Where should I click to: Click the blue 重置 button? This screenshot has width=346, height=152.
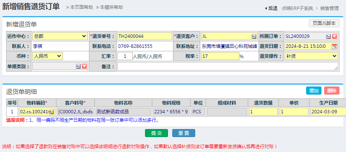tap(184, 133)
